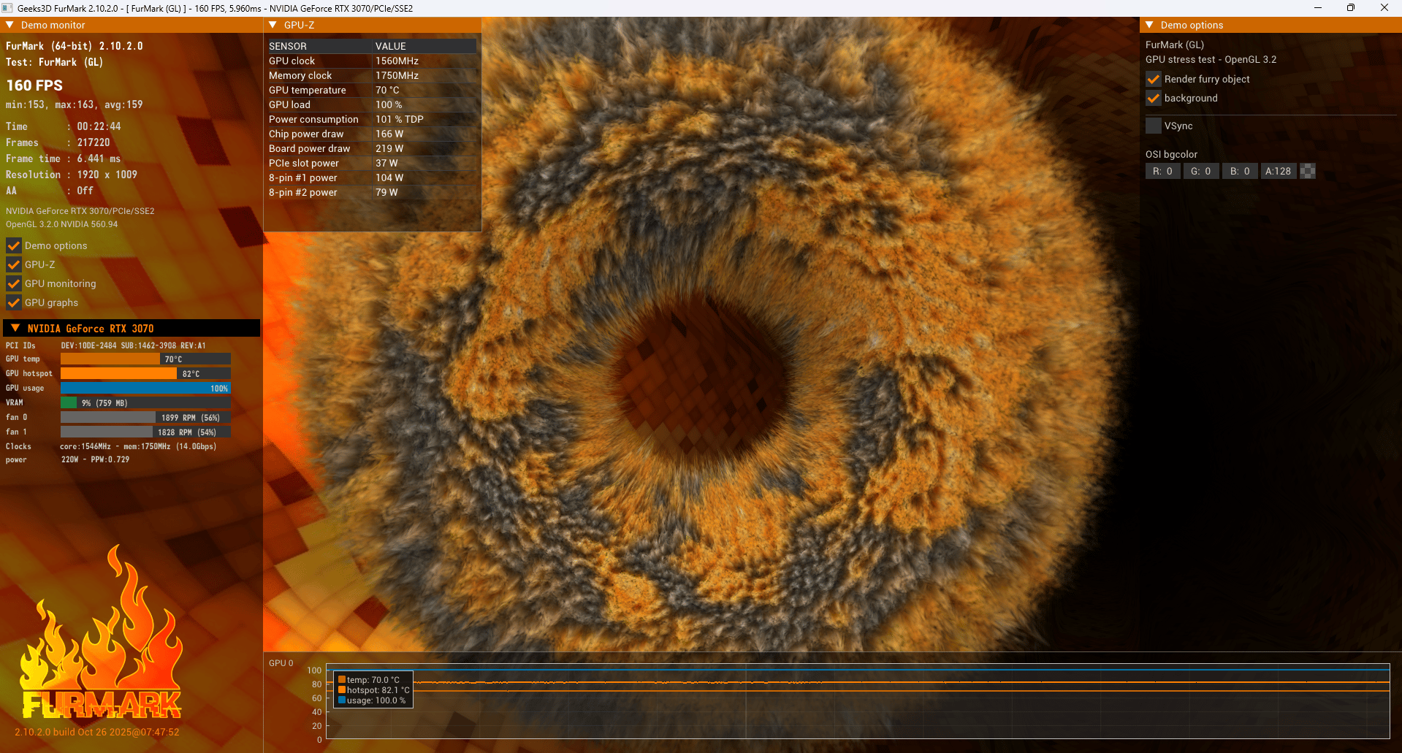Disable the GPU monitoring checkbox

(14, 283)
